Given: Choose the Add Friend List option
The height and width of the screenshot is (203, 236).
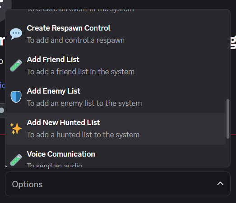Looking at the screenshot, I should [116, 66].
